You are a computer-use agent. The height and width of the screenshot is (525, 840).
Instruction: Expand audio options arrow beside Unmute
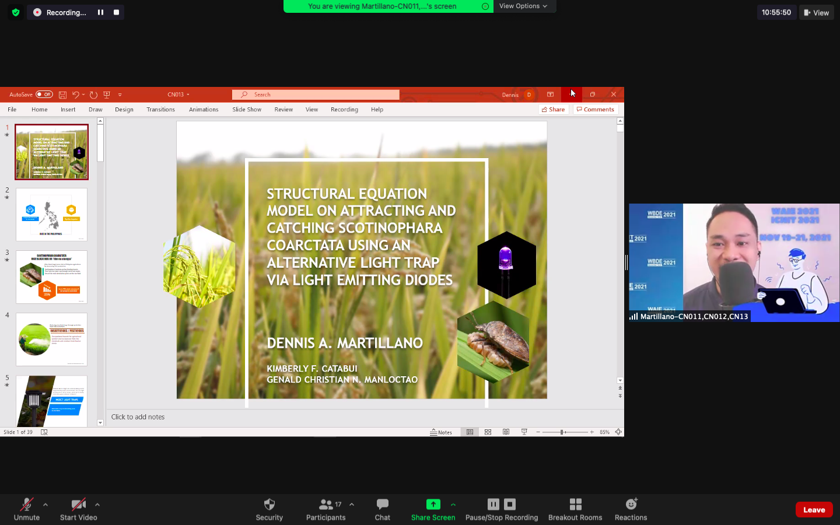pos(45,505)
